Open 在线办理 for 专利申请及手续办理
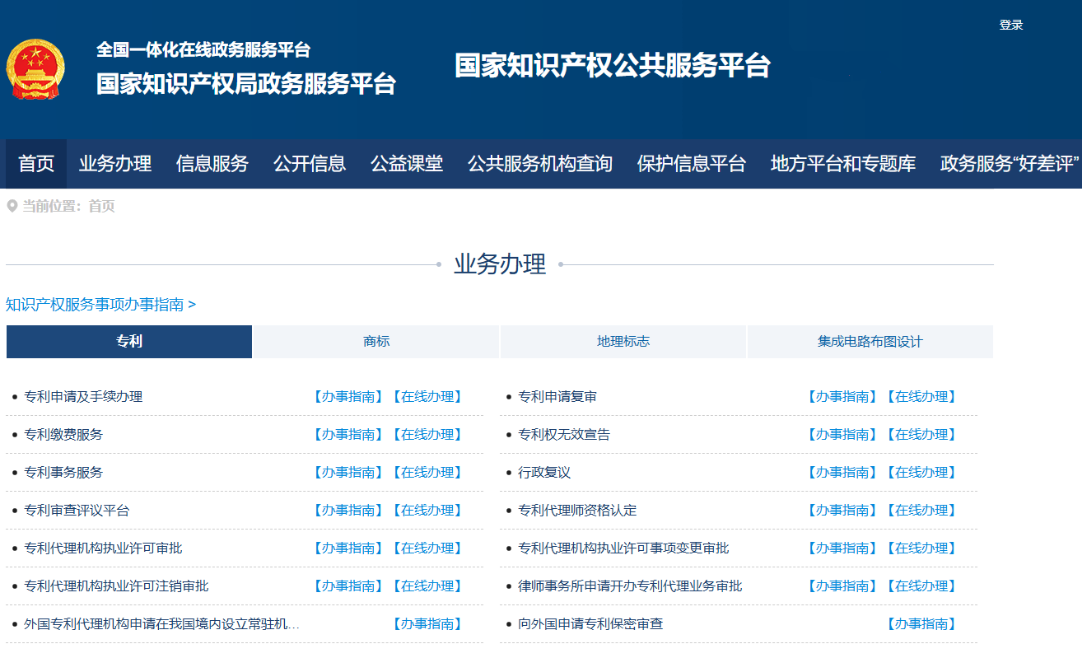The height and width of the screenshot is (658, 1082). 427,397
